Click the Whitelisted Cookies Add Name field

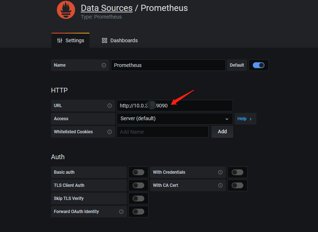click(x=162, y=132)
